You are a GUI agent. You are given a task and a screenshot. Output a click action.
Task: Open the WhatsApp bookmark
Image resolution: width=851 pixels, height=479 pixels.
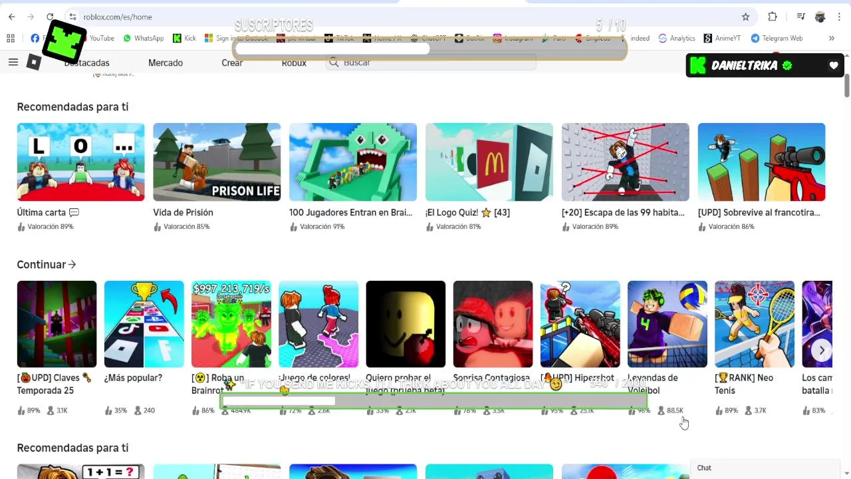pos(144,38)
